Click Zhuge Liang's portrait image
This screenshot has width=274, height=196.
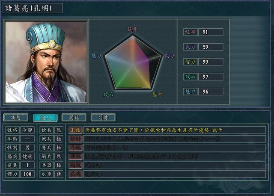click(46, 62)
